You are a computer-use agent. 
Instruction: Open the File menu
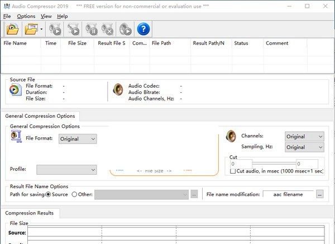pyautogui.click(x=7, y=16)
